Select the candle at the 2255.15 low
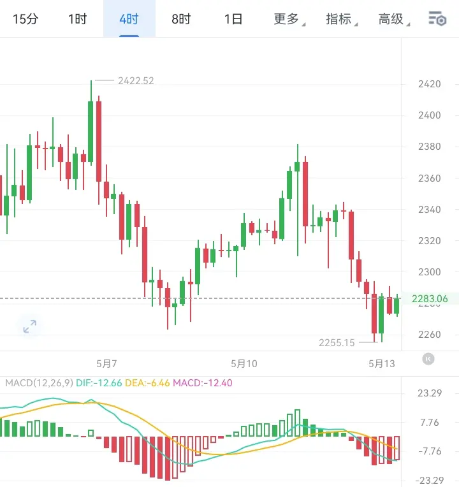This screenshot has height=487, width=459. click(x=374, y=312)
